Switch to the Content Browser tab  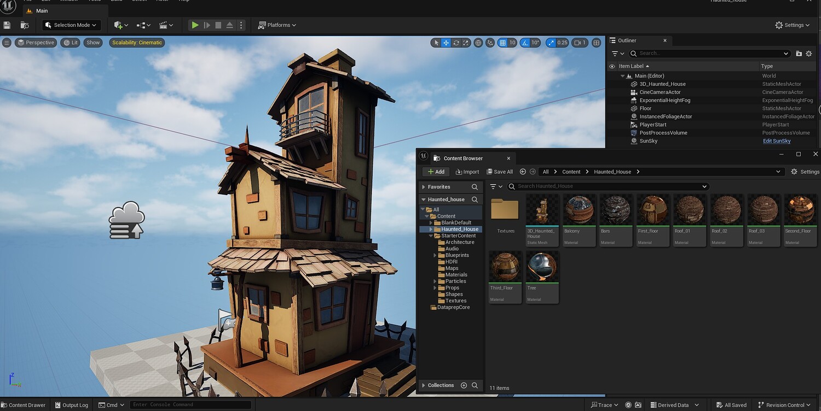pos(463,158)
